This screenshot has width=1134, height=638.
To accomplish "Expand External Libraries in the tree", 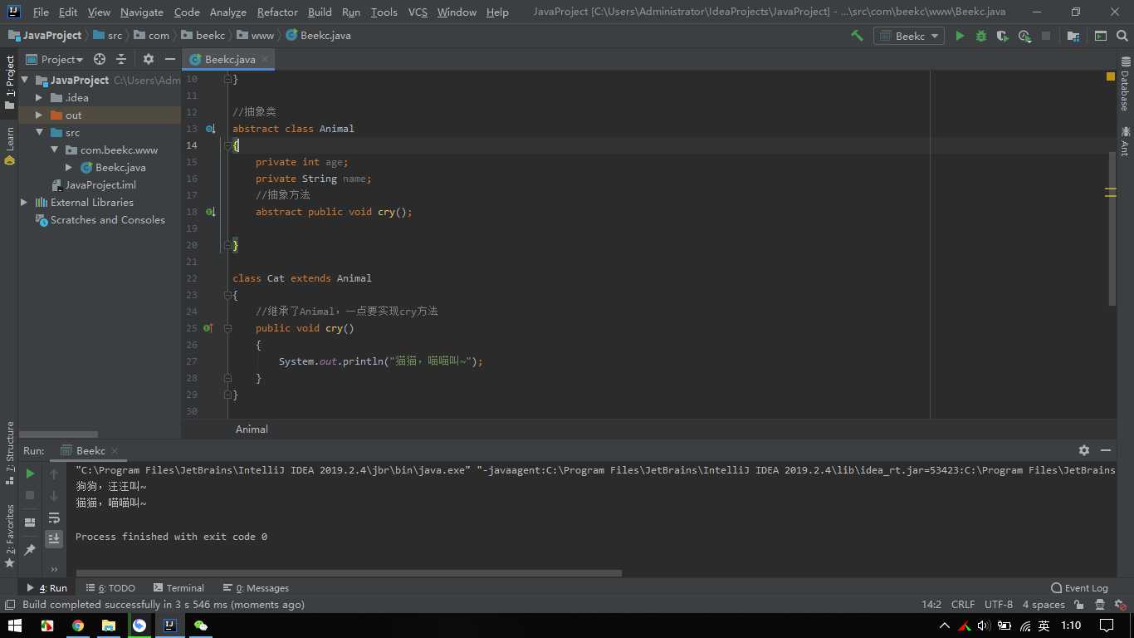I will [x=24, y=202].
